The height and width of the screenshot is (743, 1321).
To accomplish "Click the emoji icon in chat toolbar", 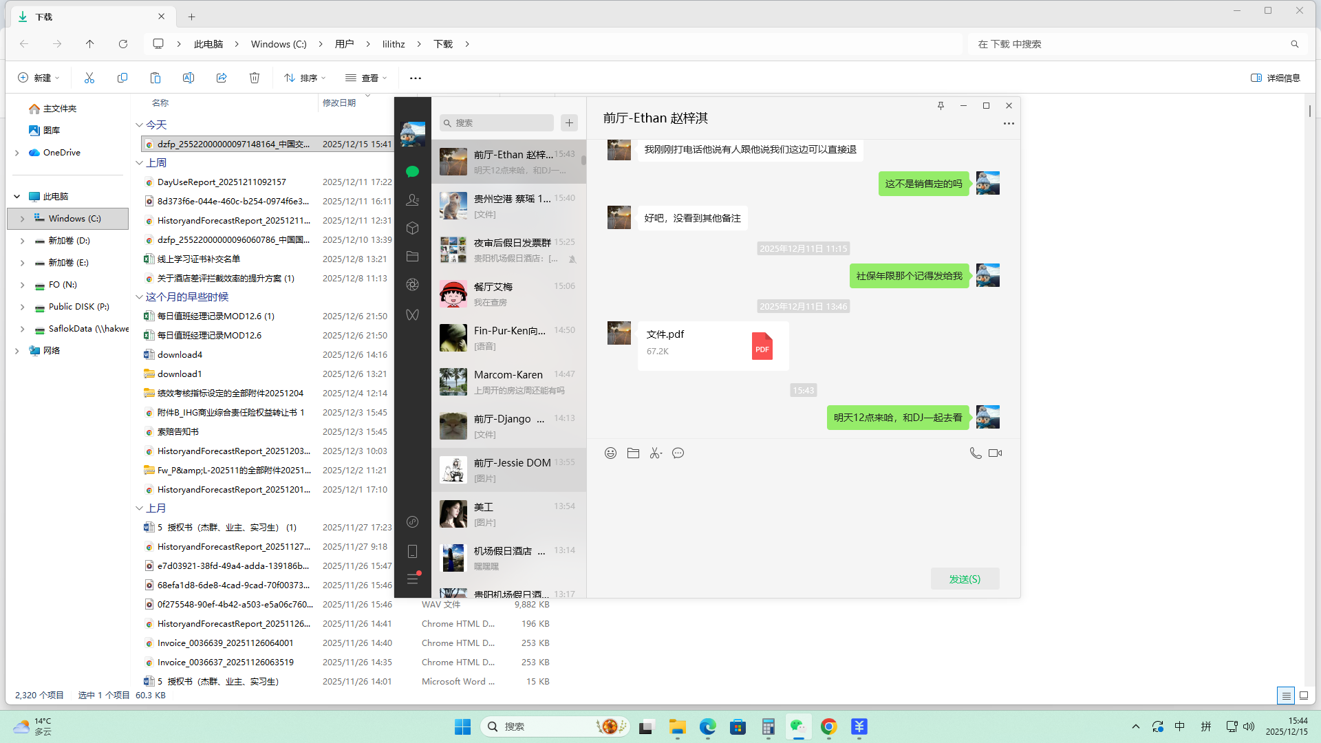I will point(610,453).
